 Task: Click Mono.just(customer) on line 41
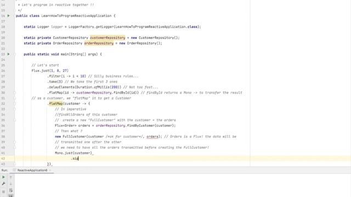click(73, 153)
